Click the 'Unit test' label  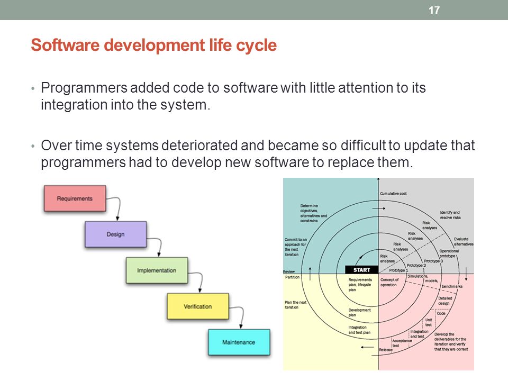coord(428,322)
